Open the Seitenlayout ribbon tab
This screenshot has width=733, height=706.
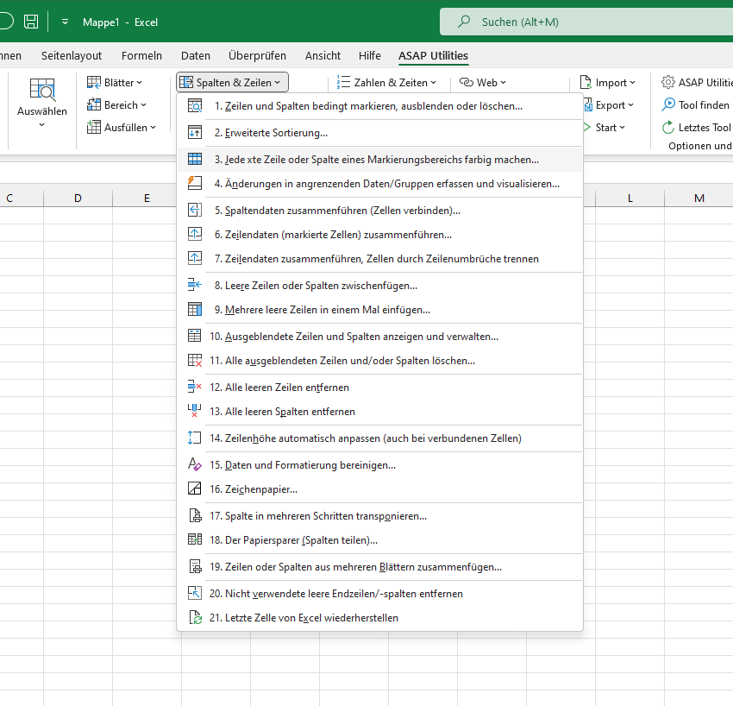tap(72, 56)
